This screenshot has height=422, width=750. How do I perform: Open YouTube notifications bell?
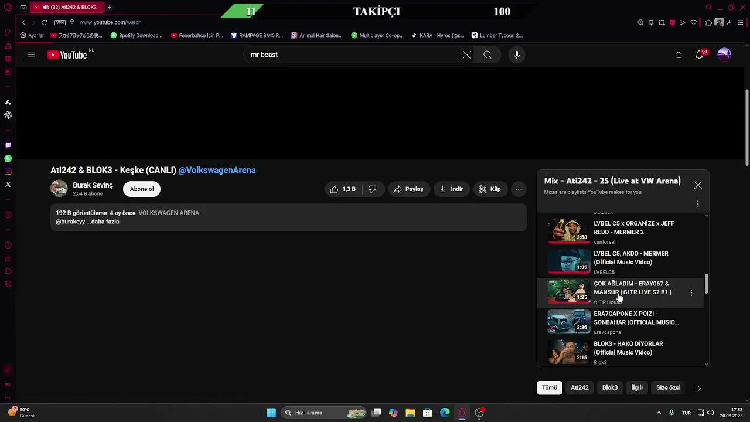coord(700,55)
